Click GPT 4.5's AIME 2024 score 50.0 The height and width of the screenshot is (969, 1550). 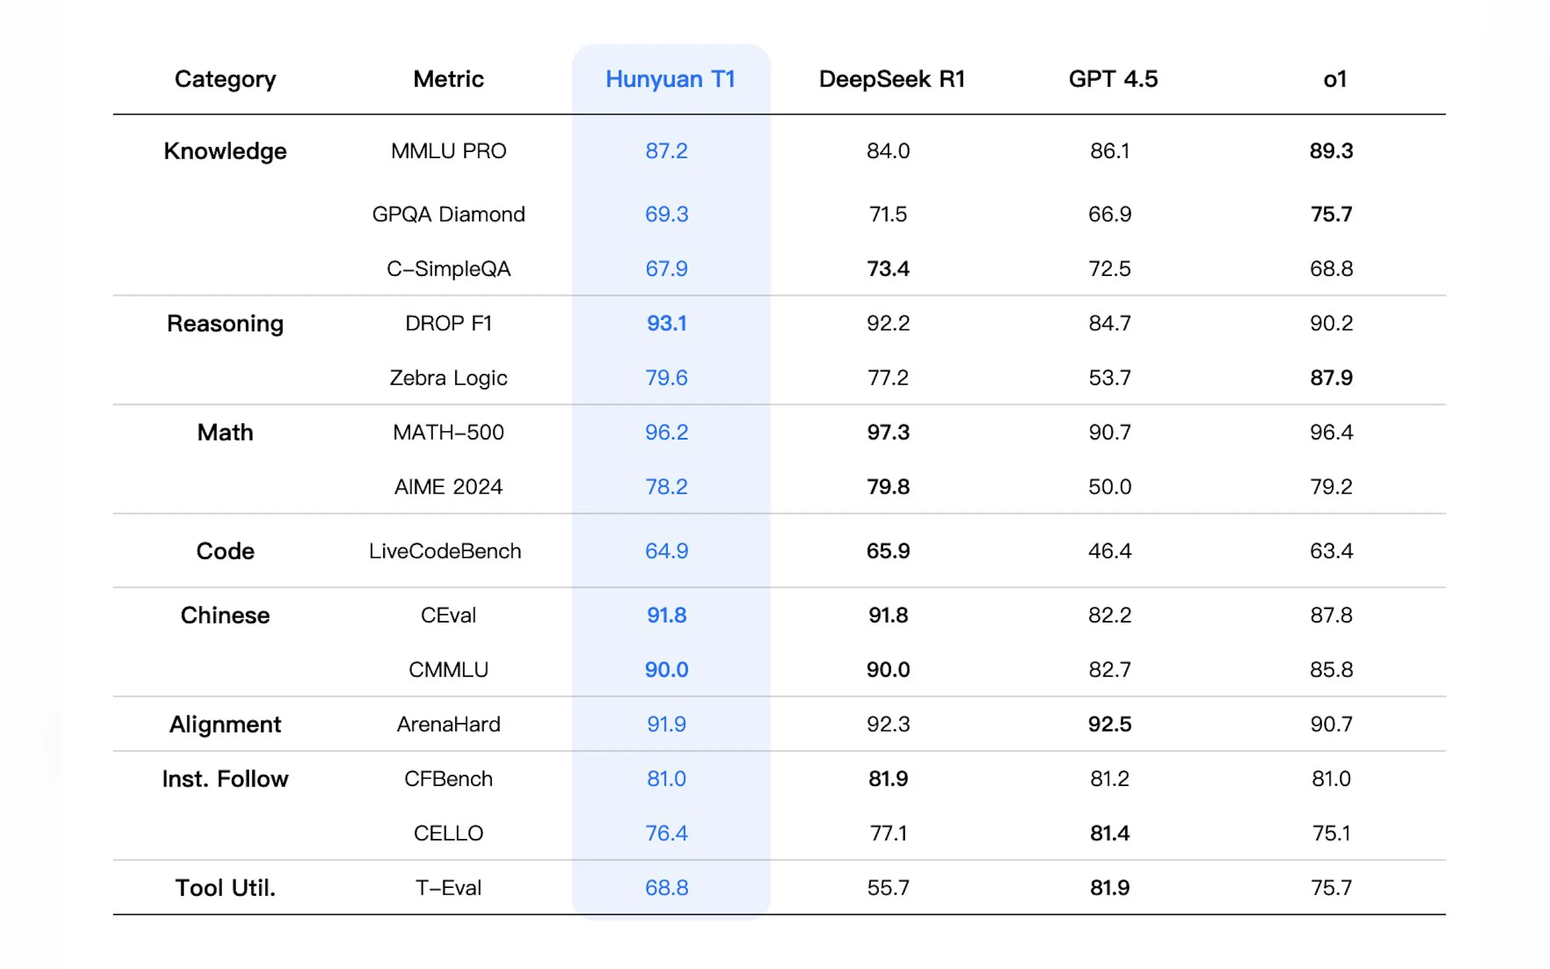pos(1110,486)
